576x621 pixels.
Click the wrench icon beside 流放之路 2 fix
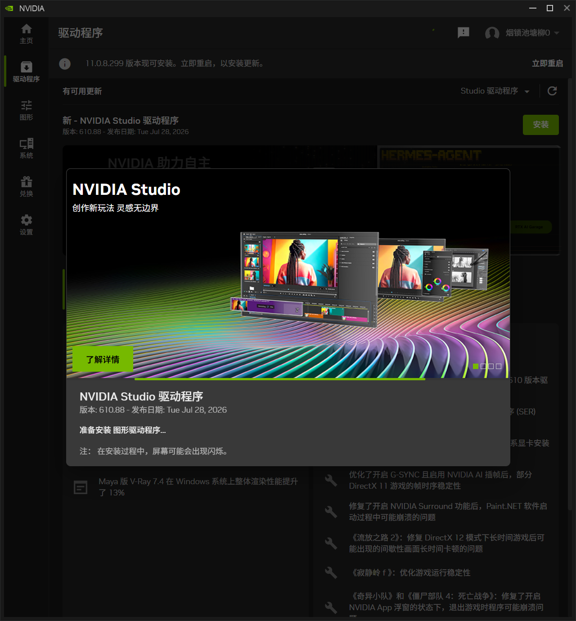click(331, 543)
